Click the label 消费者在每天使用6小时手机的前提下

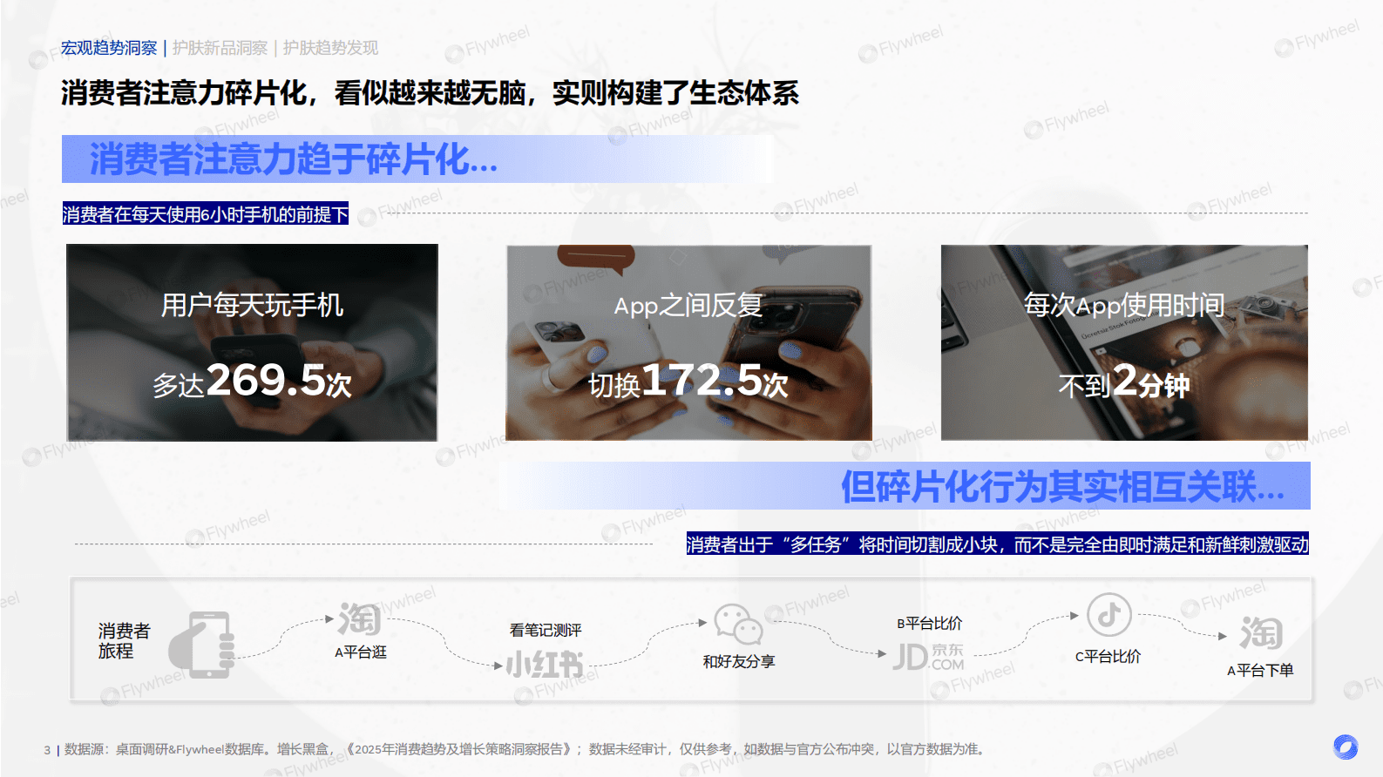point(205,213)
